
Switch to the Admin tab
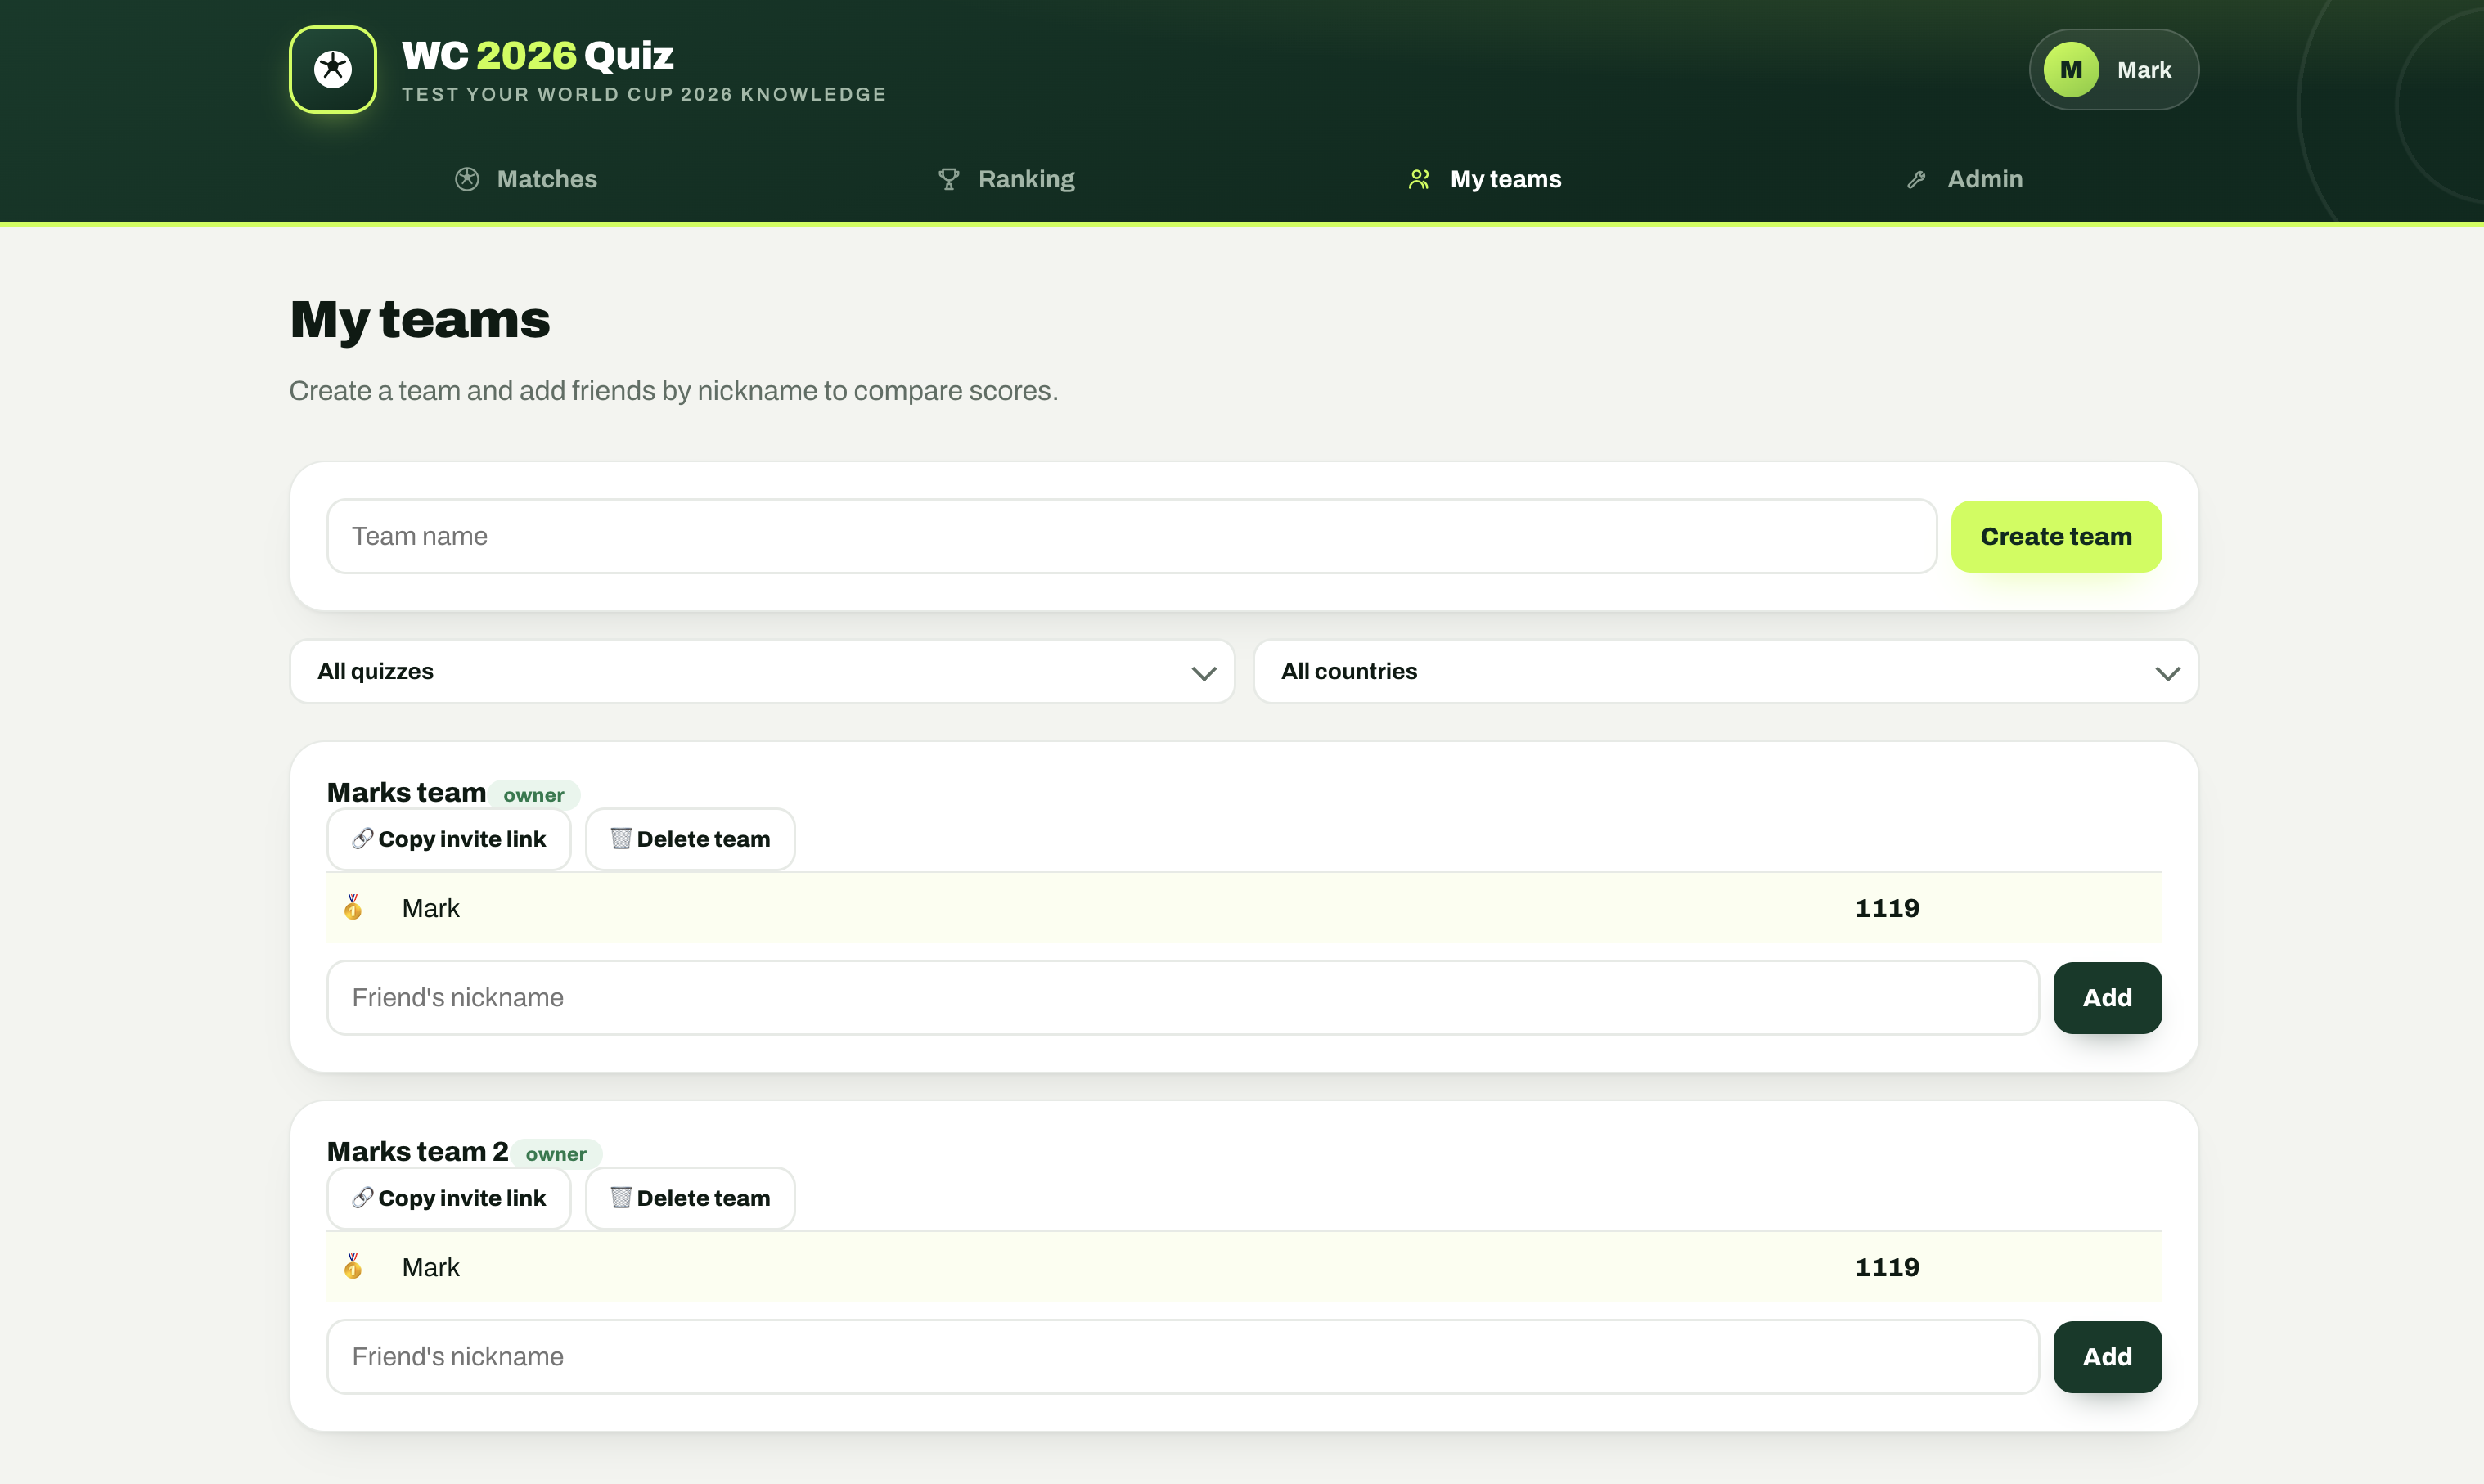point(1964,179)
